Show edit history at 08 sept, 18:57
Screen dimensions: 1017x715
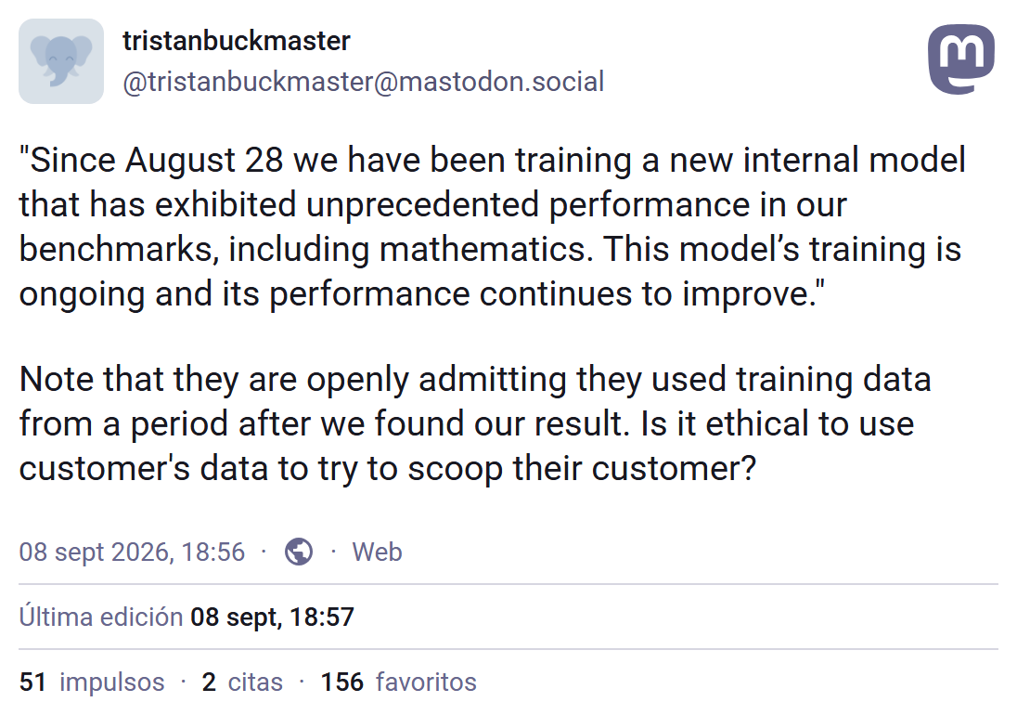[x=272, y=617]
